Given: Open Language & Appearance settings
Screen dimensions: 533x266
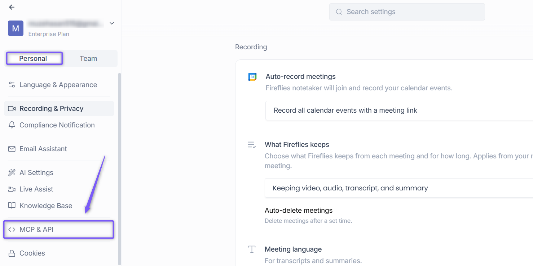Looking at the screenshot, I should [59, 85].
